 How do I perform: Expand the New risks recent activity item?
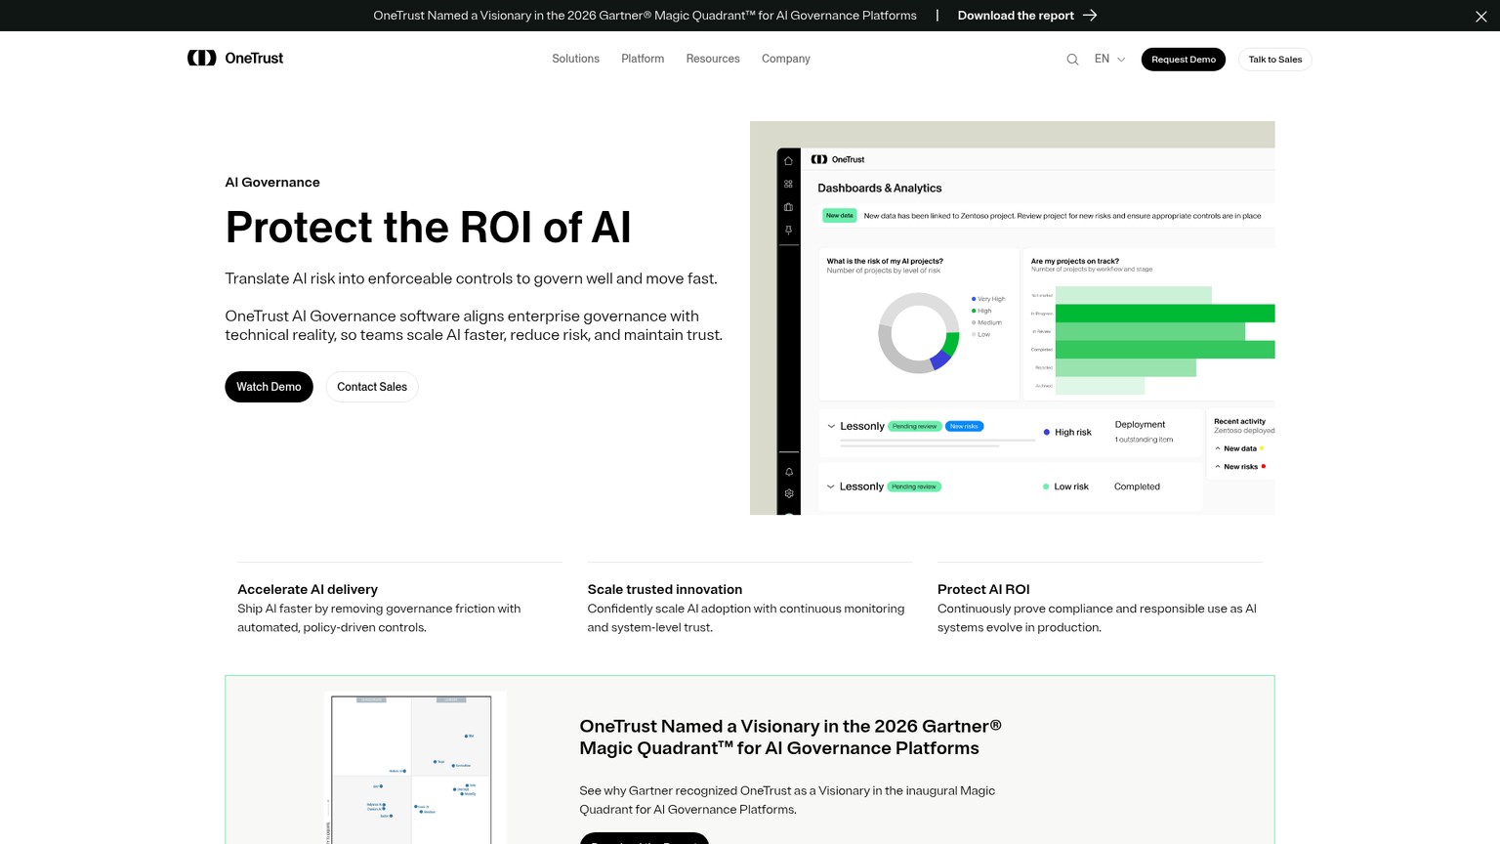pos(1218,466)
